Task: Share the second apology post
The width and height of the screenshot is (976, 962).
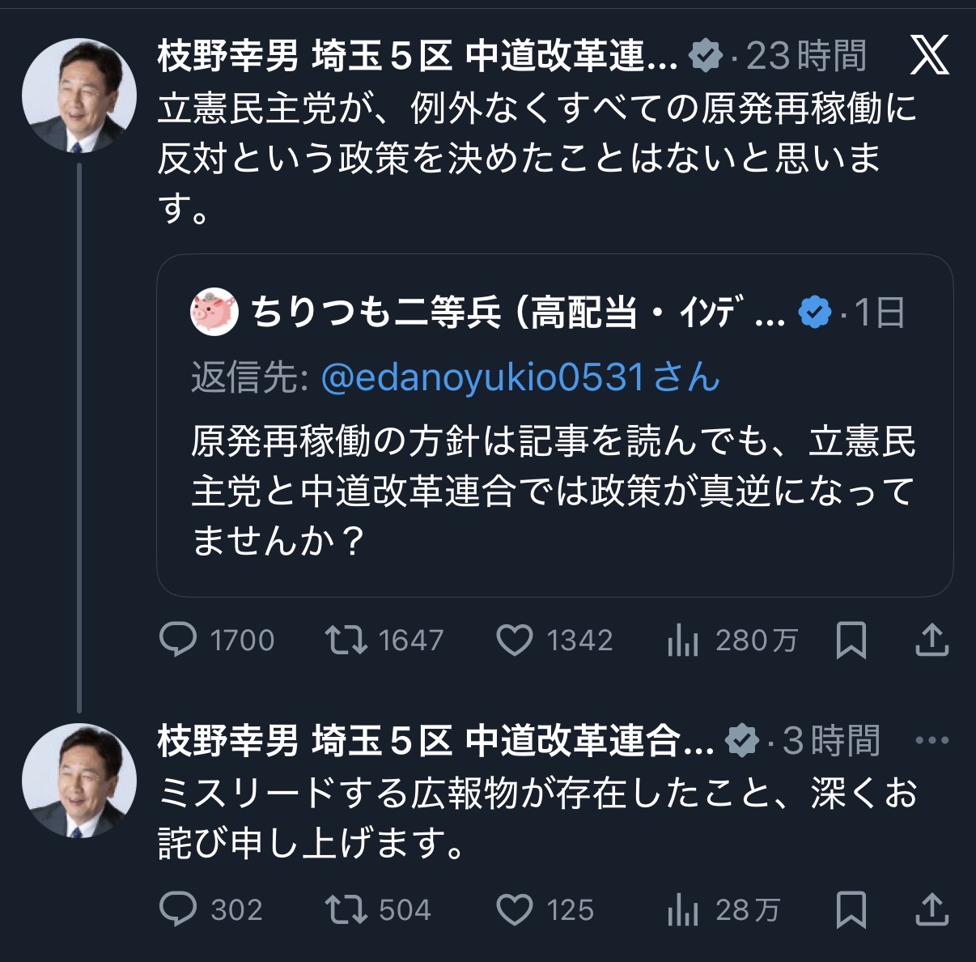Action: (931, 909)
